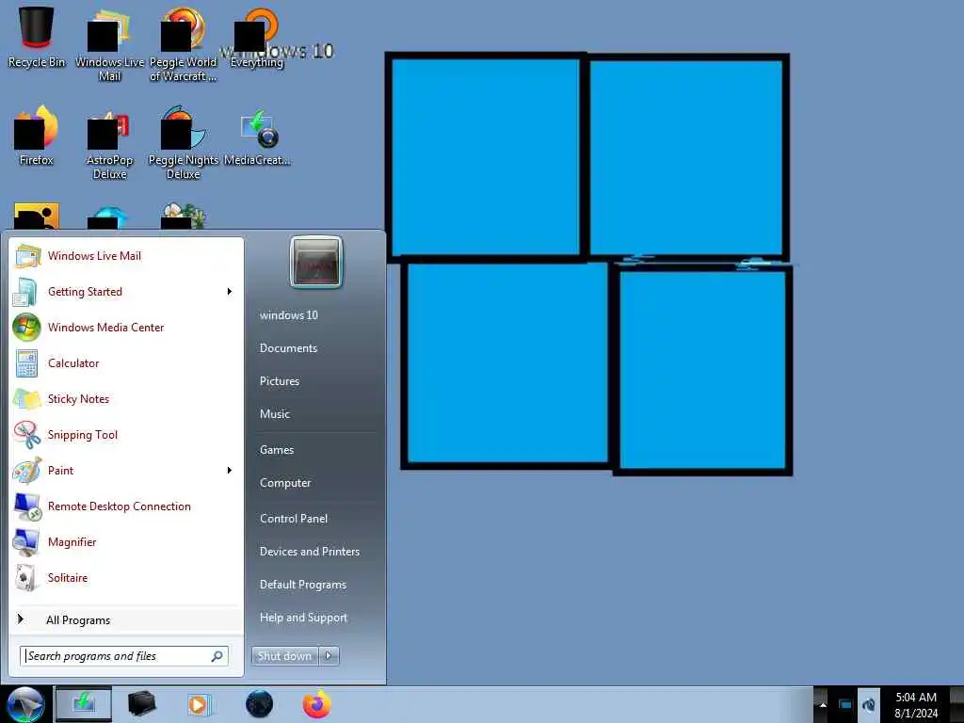Click the search magnifier icon

tap(217, 656)
